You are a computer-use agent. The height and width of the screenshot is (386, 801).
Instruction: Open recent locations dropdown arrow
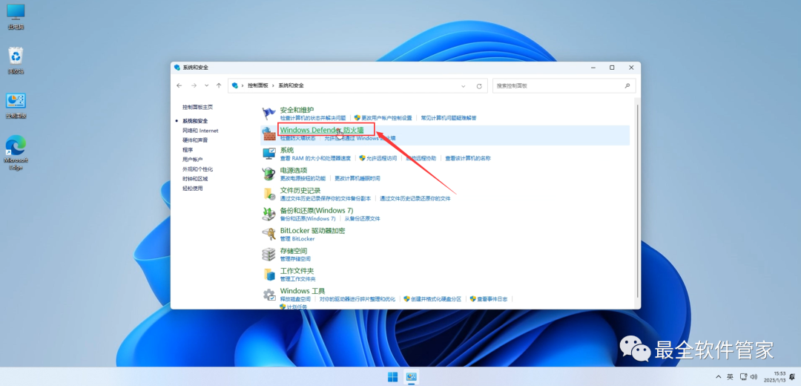pyautogui.click(x=206, y=86)
